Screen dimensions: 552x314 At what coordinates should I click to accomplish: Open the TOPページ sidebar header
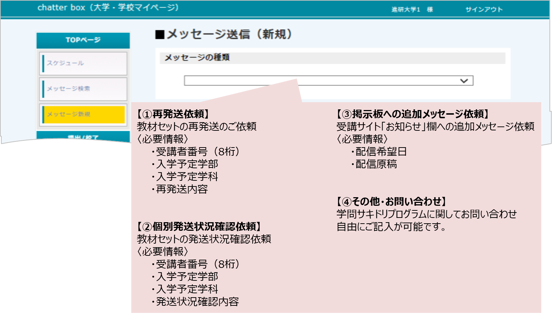pyautogui.click(x=83, y=40)
